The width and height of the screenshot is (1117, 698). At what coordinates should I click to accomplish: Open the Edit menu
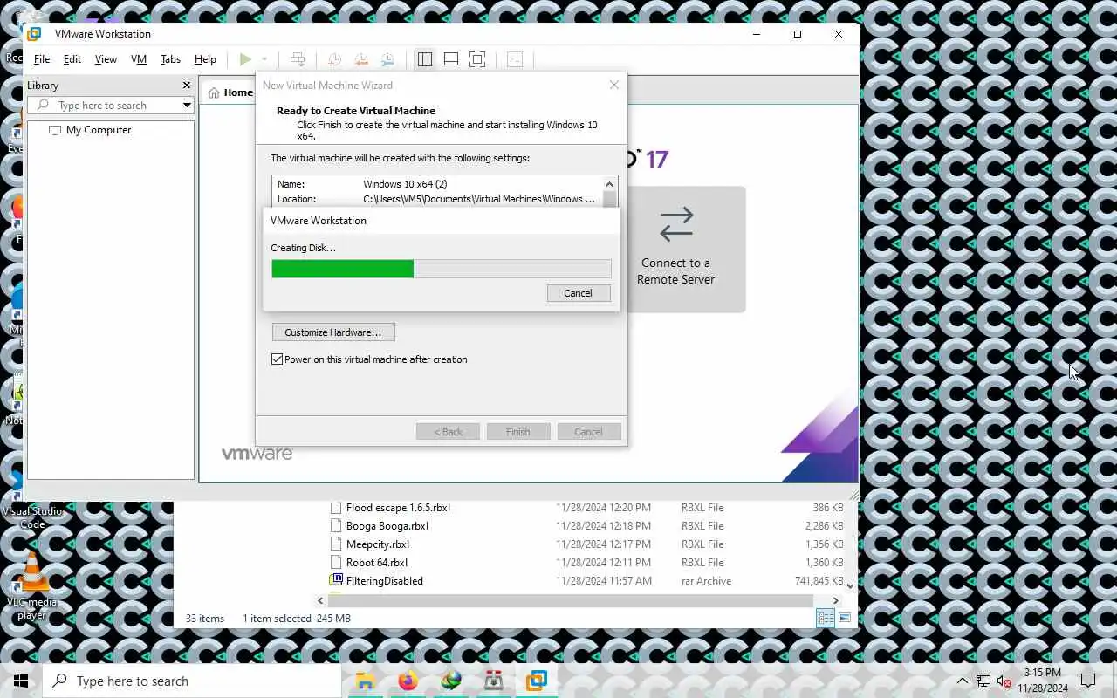[72, 59]
